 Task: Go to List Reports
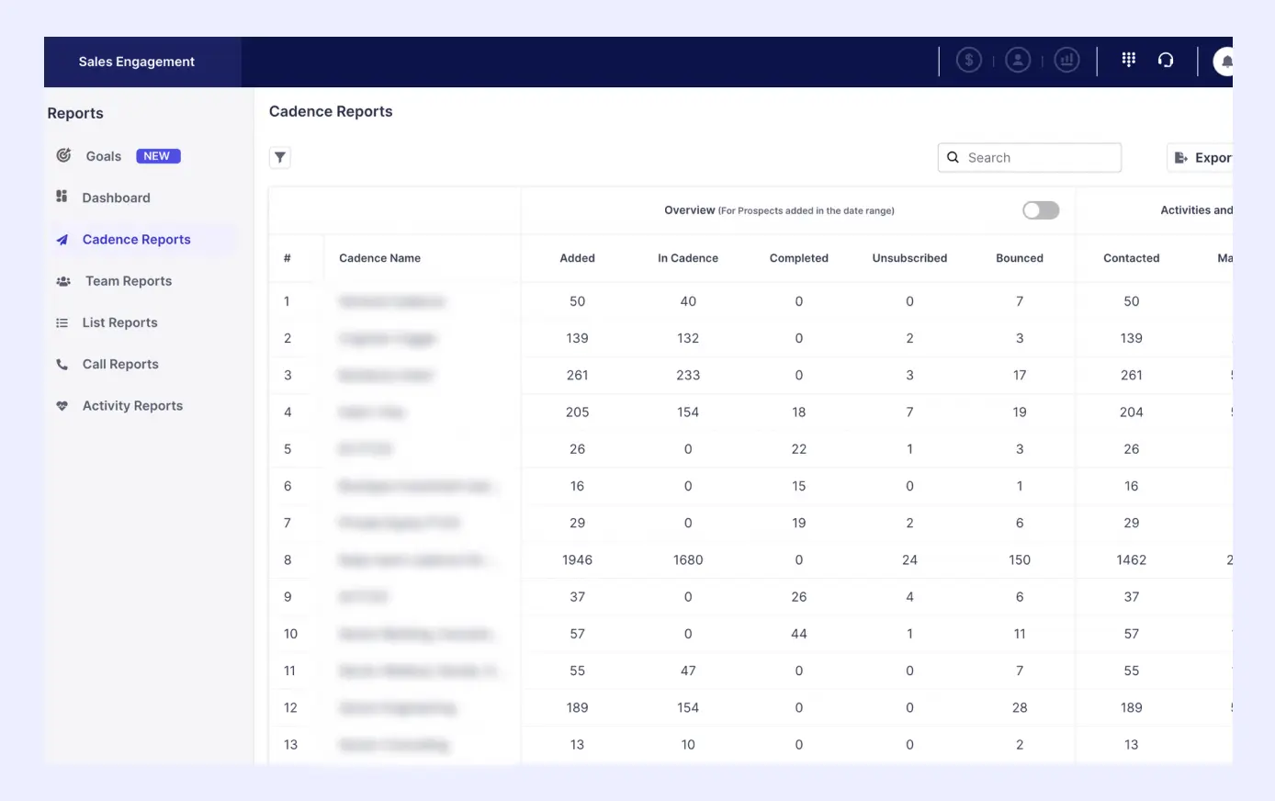pyautogui.click(x=119, y=322)
